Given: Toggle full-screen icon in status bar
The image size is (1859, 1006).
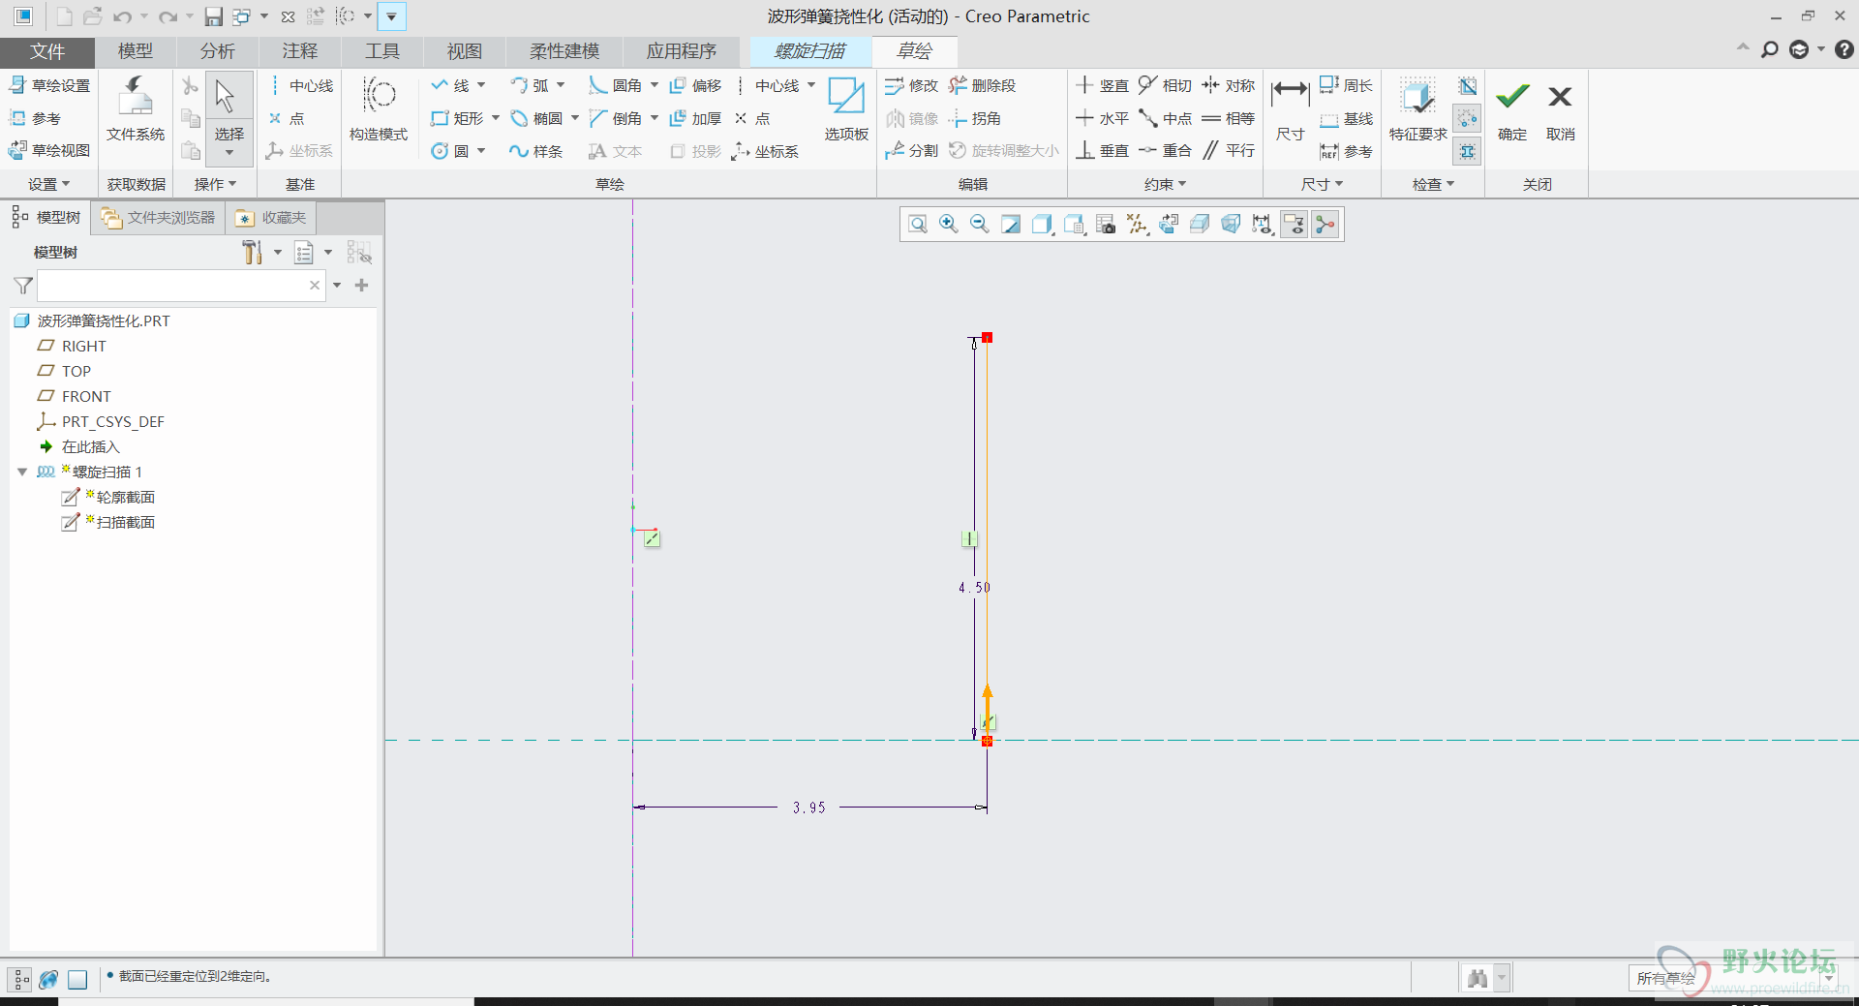Looking at the screenshot, I should coord(77,979).
